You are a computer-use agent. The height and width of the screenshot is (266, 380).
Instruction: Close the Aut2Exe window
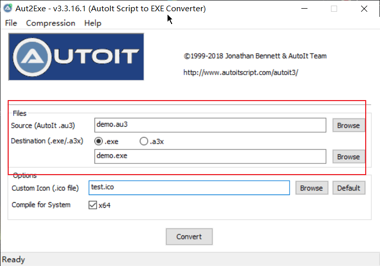[364, 9]
